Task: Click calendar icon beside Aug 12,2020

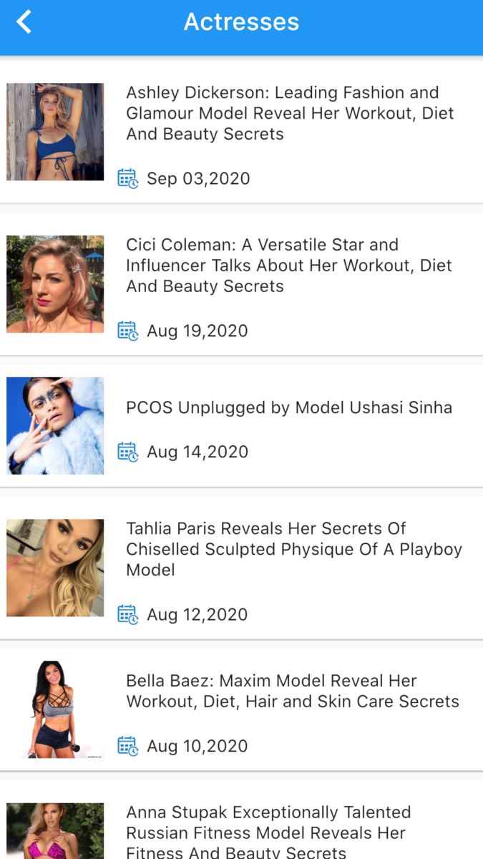Action: coord(128,614)
